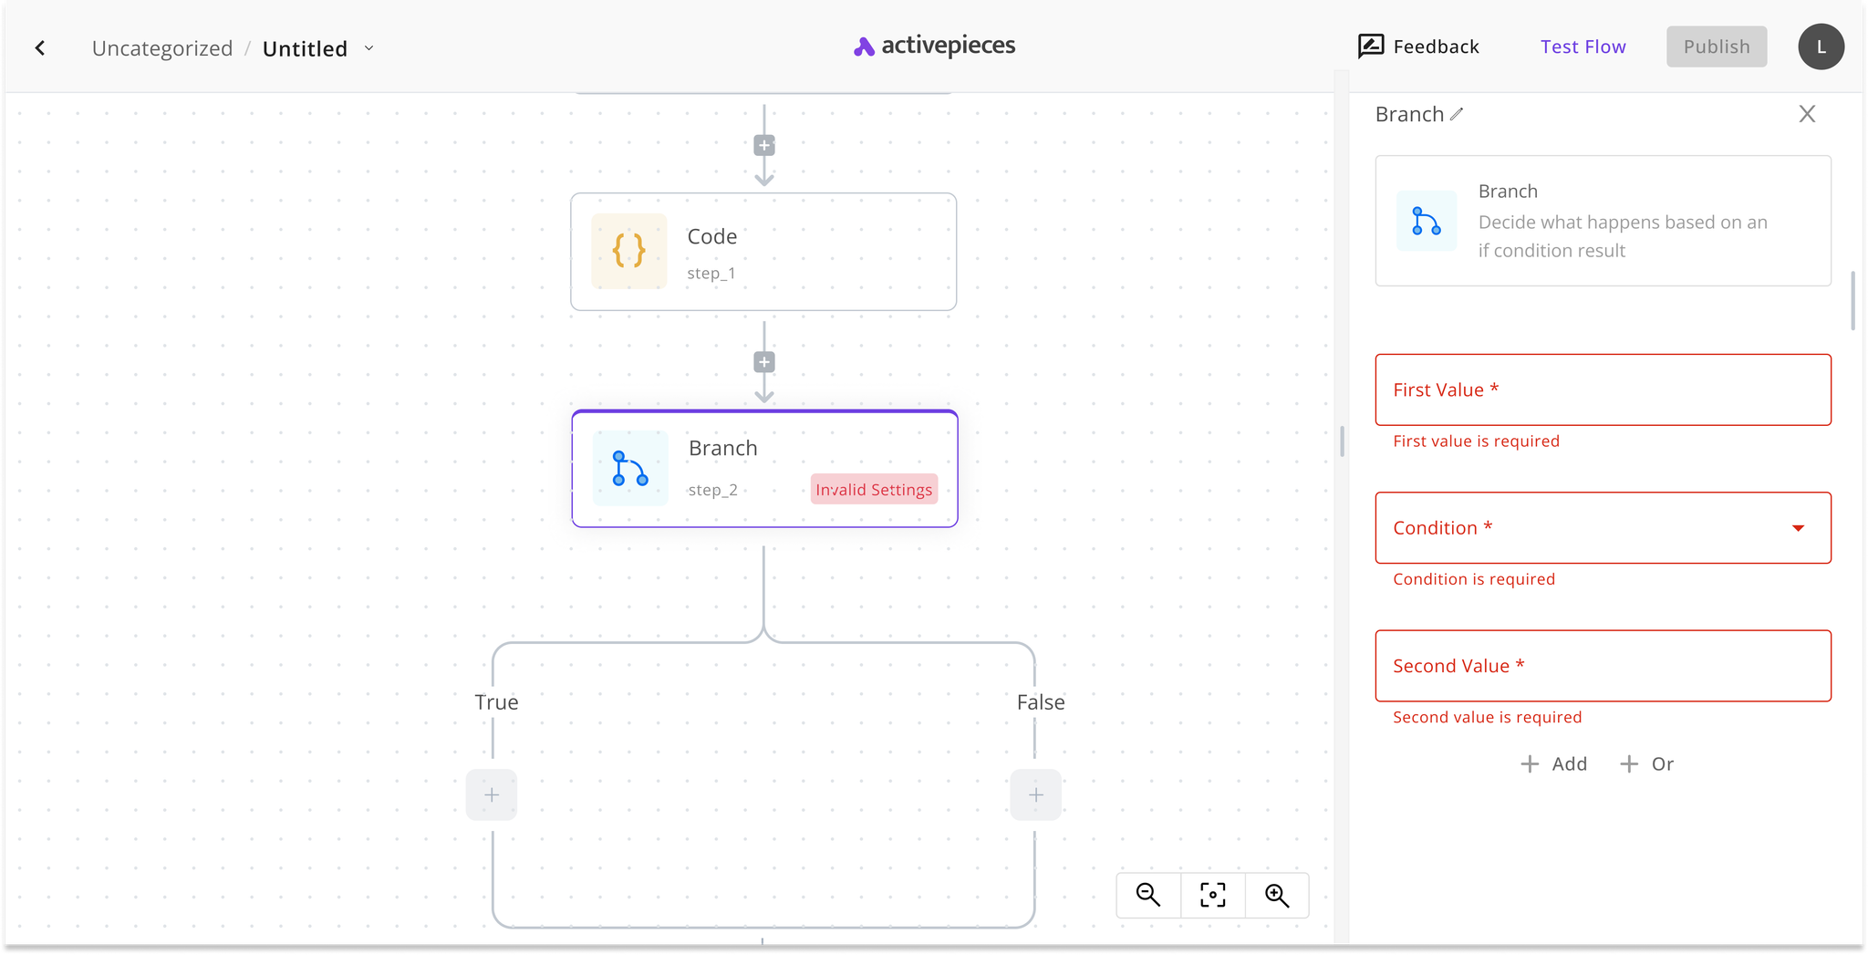Click the Publish button
The width and height of the screenshot is (1868, 955).
(1717, 47)
